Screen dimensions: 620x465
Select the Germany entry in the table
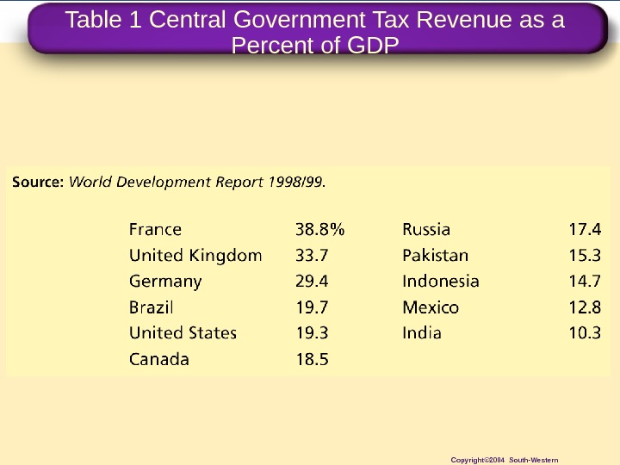(165, 282)
